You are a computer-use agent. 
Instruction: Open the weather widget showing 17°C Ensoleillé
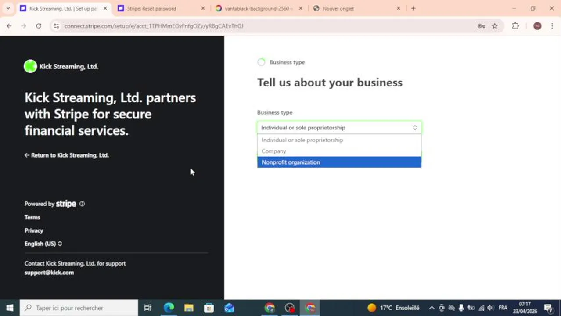pos(394,308)
